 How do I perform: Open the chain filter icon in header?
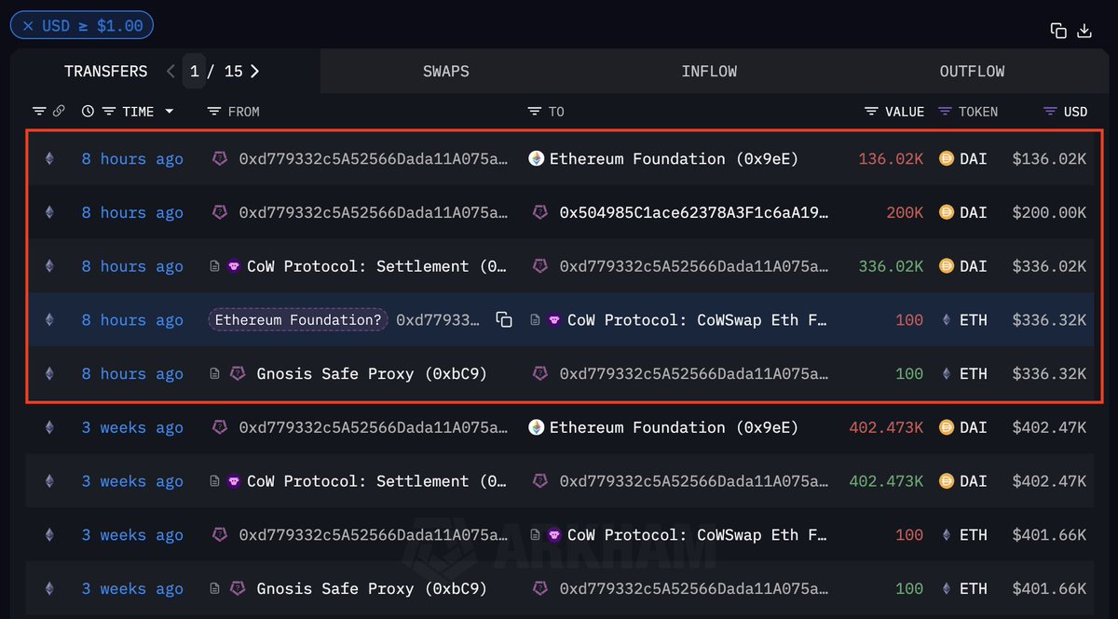(39, 112)
